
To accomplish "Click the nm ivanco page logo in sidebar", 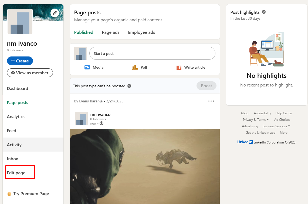I will pyautogui.click(x=20, y=21).
